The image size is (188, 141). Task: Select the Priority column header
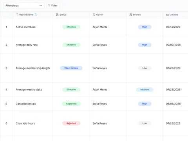pos(145,15)
